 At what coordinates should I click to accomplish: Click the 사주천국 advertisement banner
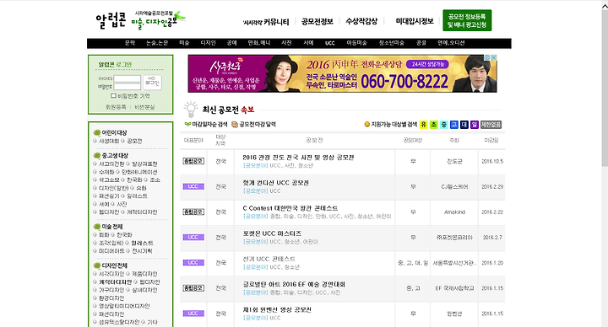tap(342, 73)
